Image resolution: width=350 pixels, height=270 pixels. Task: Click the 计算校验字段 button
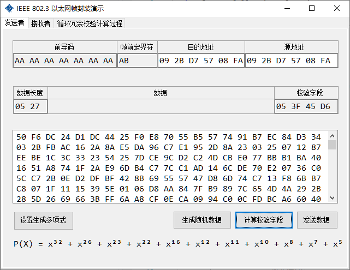click(264, 220)
